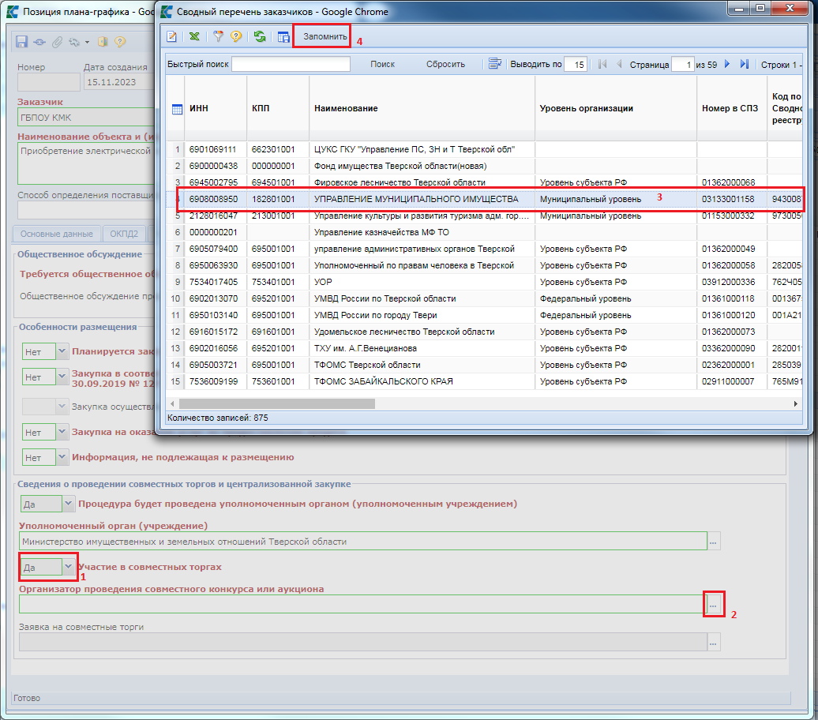The image size is (818, 720).
Task: Open dropdown beside Информация, не подлежащая к размещению
Action: pos(62,457)
